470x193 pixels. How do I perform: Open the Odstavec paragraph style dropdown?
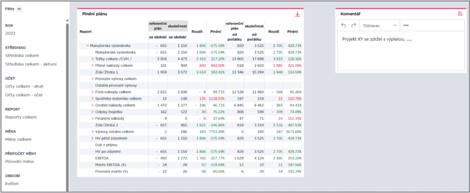tap(379, 25)
